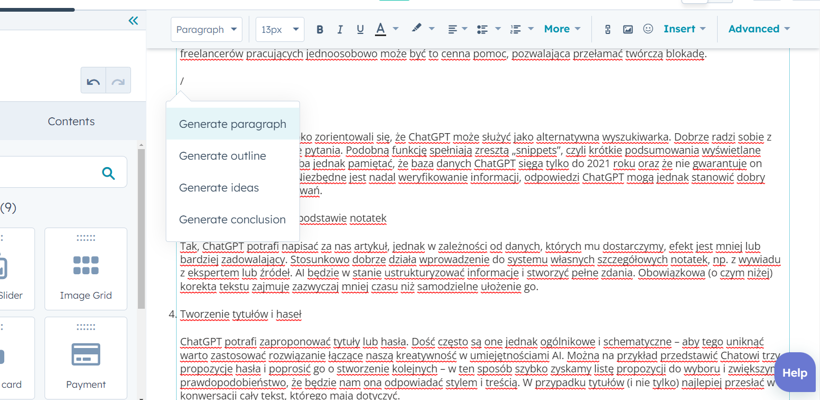
Task: Select Generate conclusion option
Action: point(233,220)
